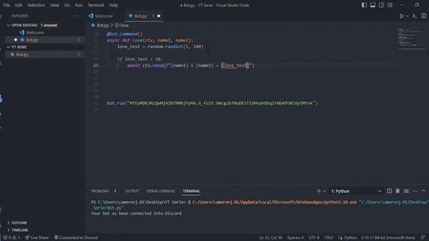Viewport: 429px width, 241px height.
Task: Open the File menu
Action: [7, 5]
